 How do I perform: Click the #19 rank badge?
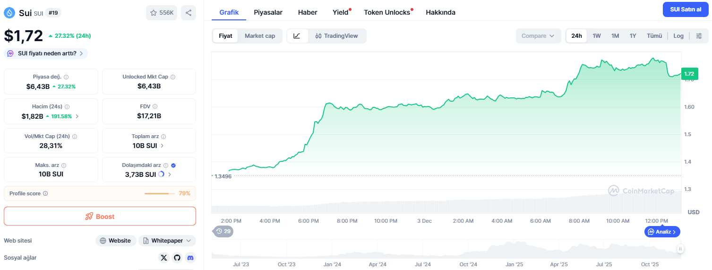[53, 13]
